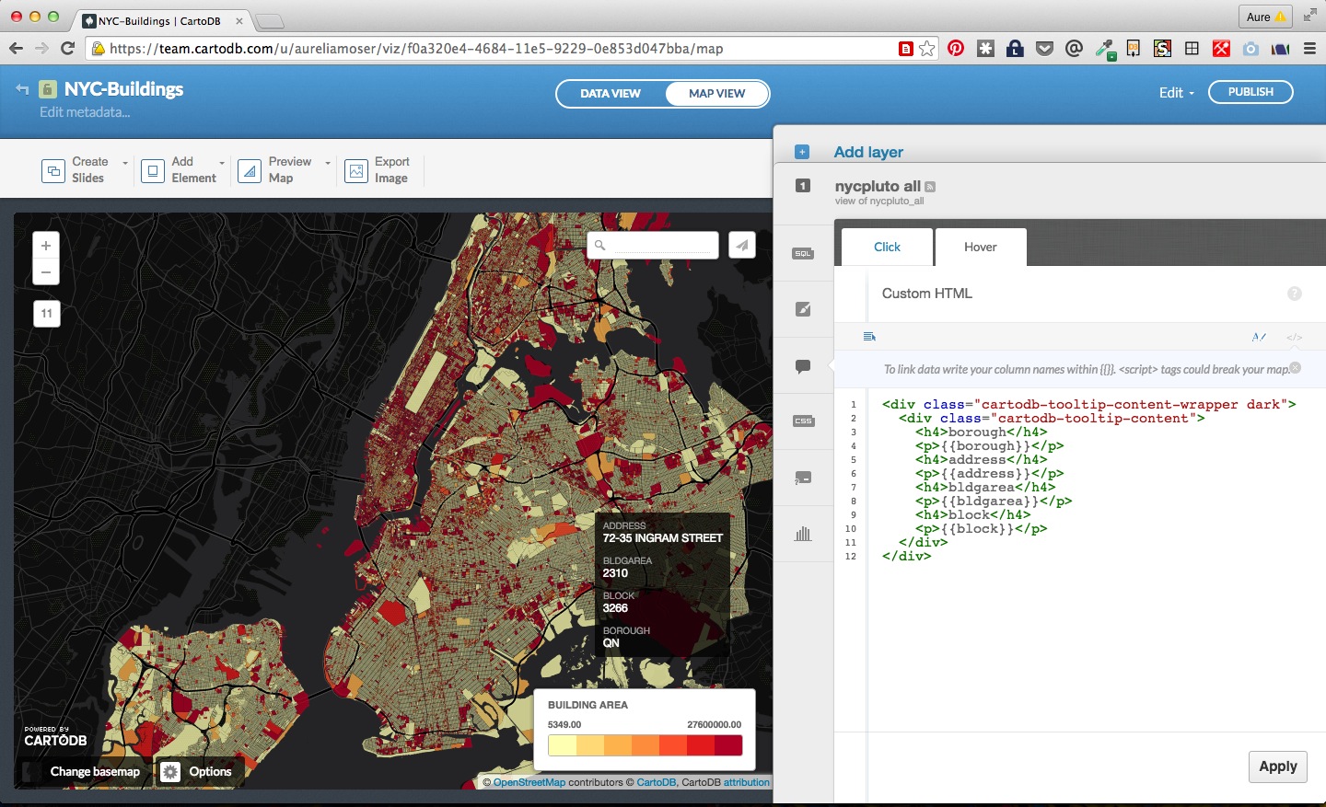Open the infowindow speech bubble panel
Viewport: 1326px width, 807px height.
(803, 366)
